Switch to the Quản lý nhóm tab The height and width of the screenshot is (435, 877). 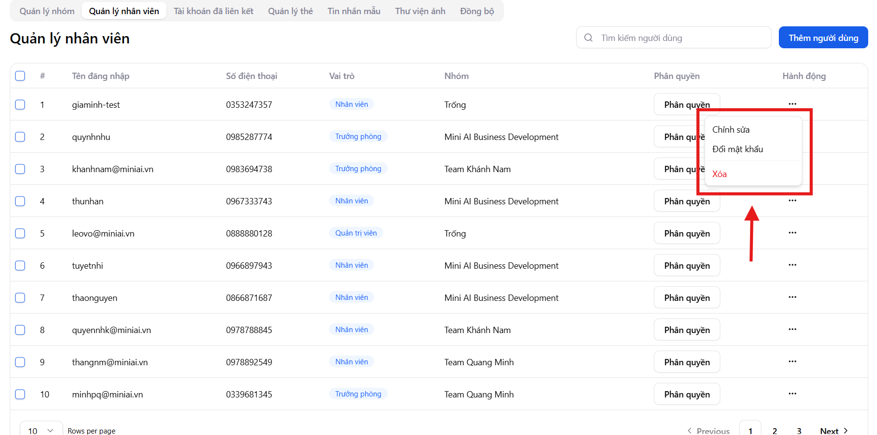pos(47,11)
